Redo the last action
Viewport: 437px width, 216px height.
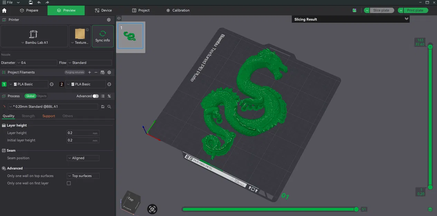[x=47, y=2]
